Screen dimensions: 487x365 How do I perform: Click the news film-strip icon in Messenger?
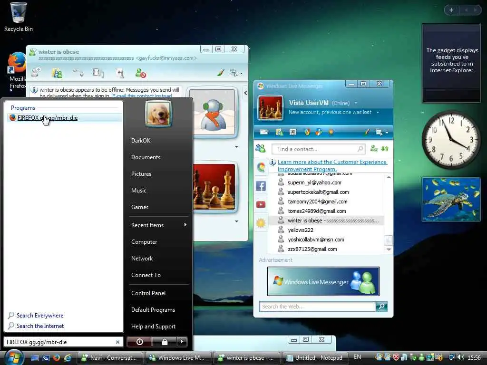click(x=293, y=132)
